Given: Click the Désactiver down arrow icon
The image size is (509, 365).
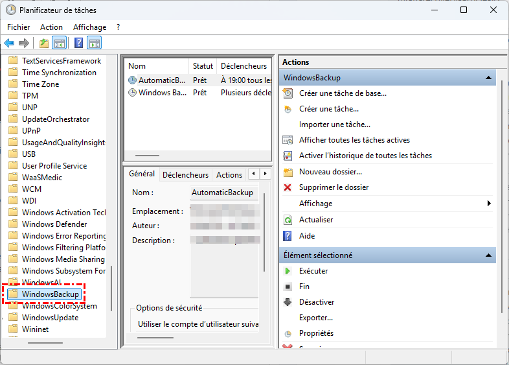Looking at the screenshot, I should point(288,302).
